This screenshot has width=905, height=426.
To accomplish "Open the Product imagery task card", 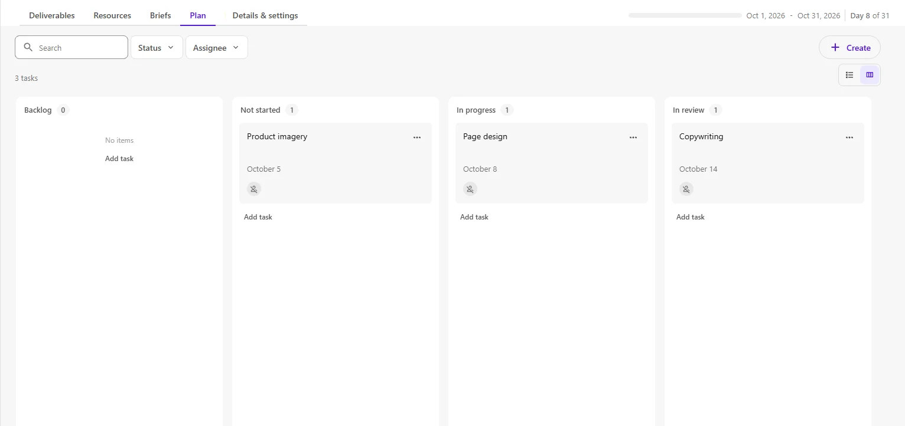I will click(336, 163).
